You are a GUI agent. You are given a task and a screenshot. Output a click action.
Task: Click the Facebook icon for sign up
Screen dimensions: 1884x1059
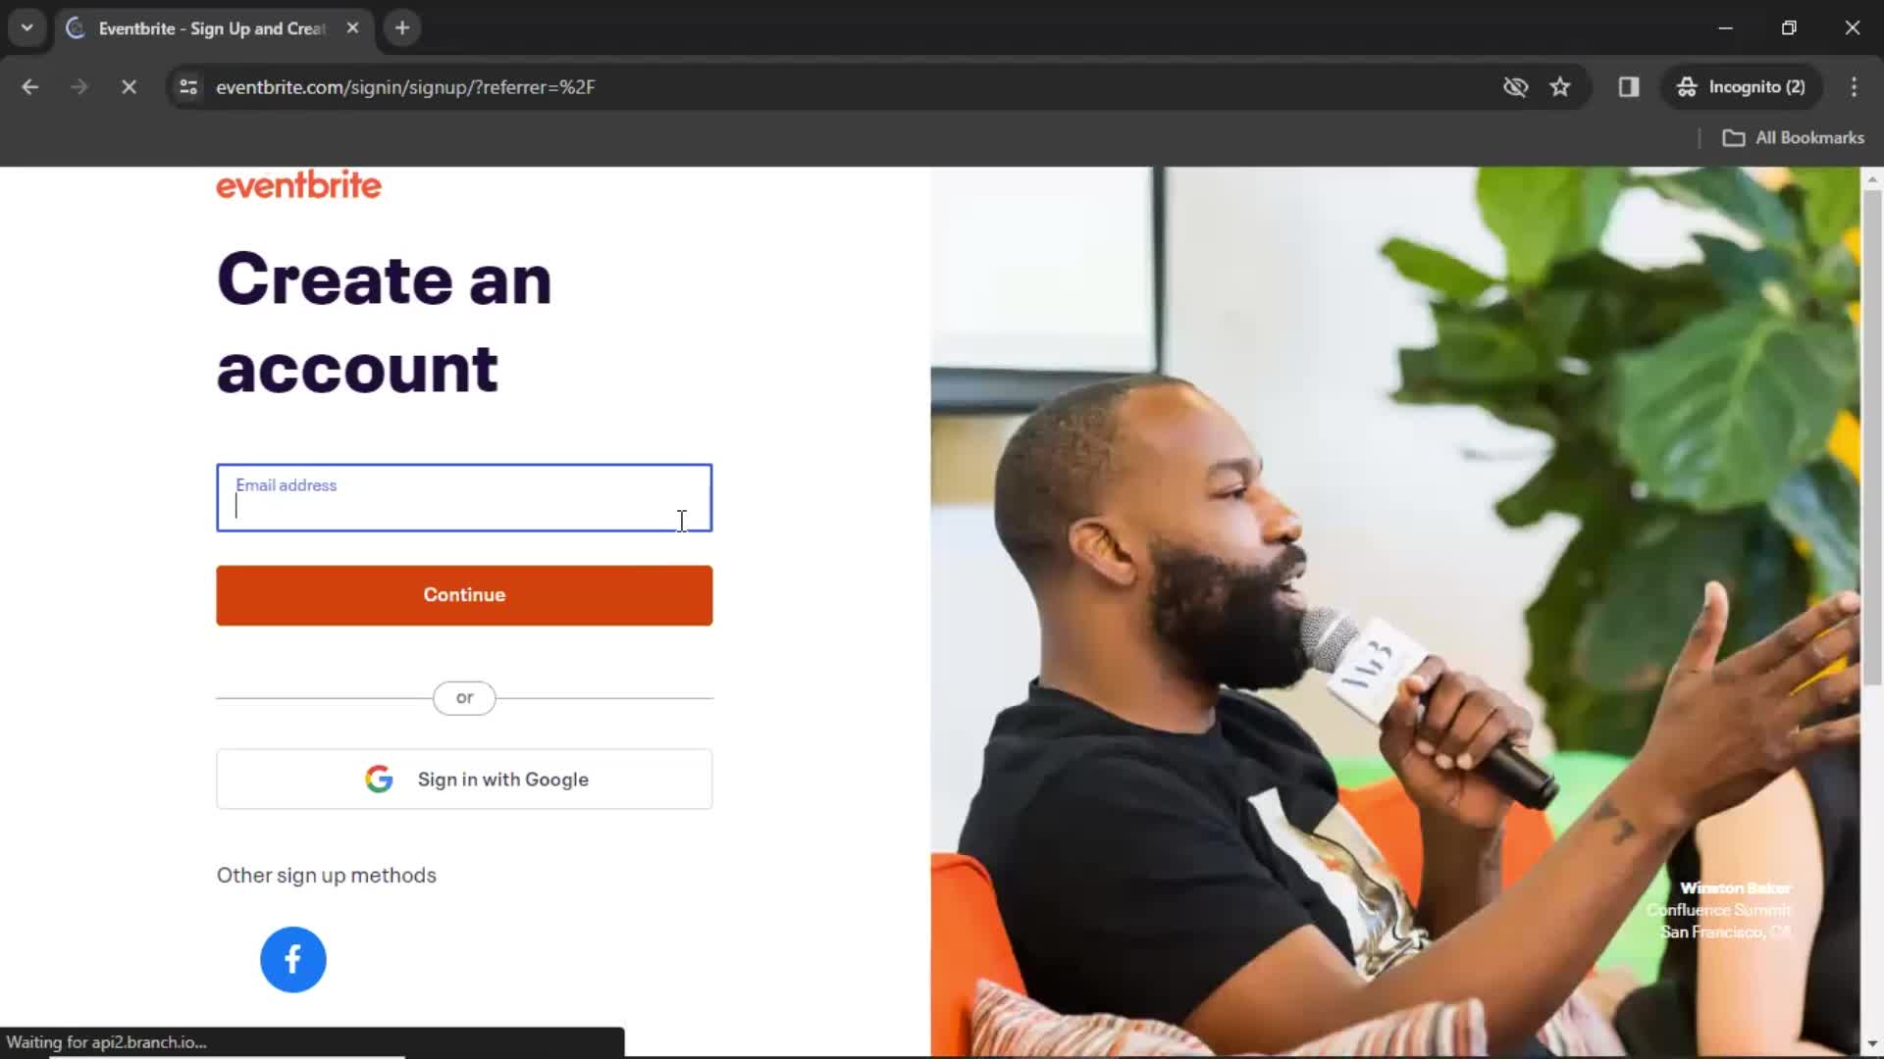(x=292, y=958)
